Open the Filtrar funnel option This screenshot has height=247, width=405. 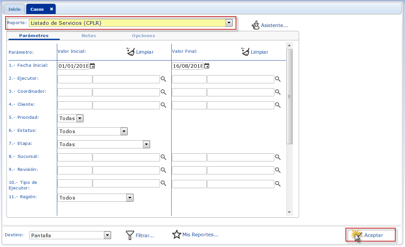coord(130,235)
